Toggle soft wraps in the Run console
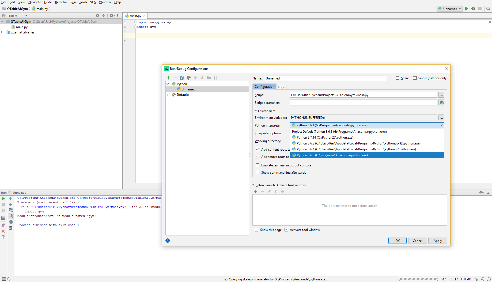This screenshot has width=492, height=282. point(11,210)
